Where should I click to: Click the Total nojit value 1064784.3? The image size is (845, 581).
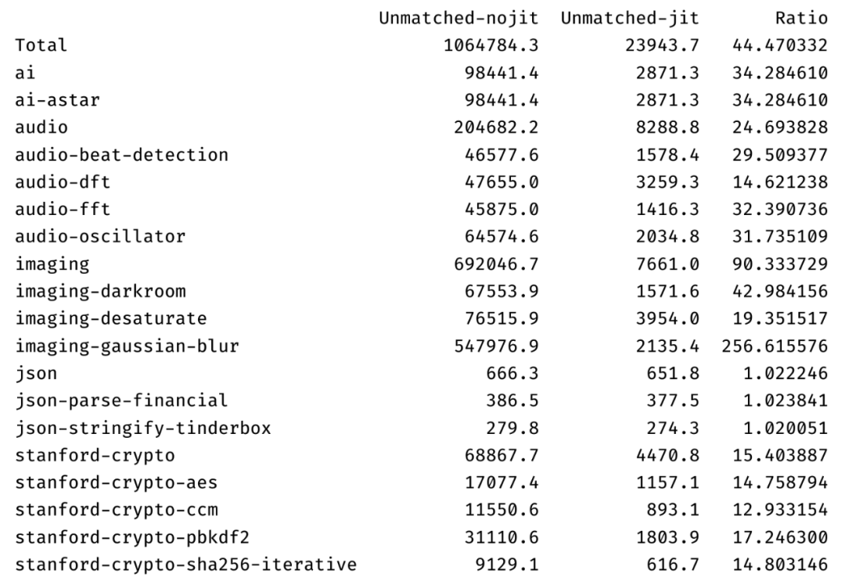pos(491,45)
